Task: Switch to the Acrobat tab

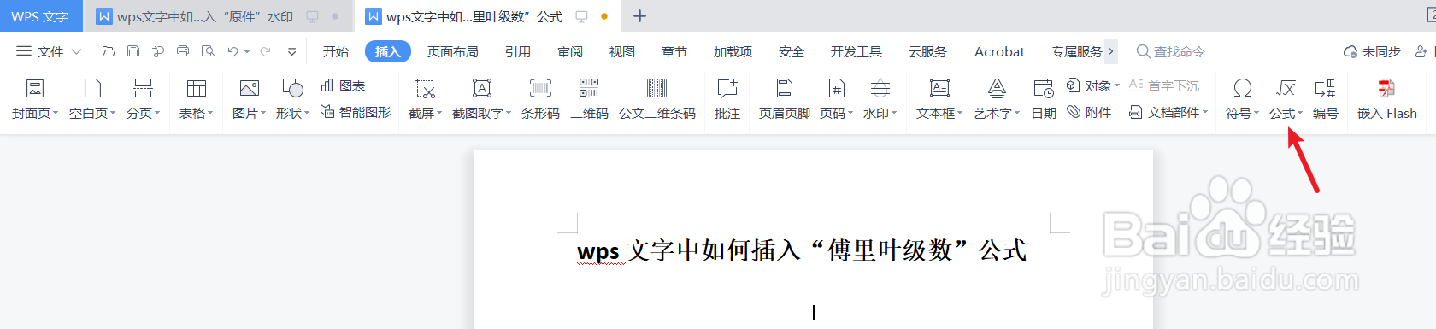Action: 999,51
